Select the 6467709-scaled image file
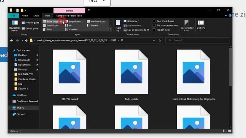Image resolution: width=246 pixels, height=138 pixels. click(x=70, y=75)
